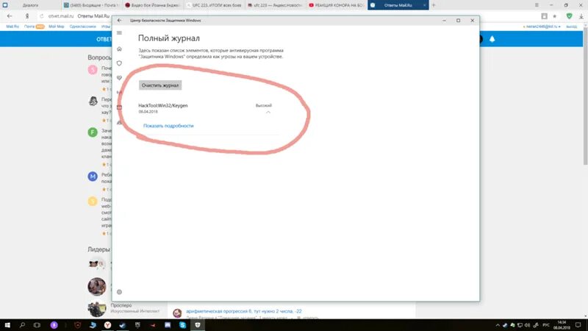This screenshot has height=331, width=588.
Task: Click РУС language indicator
Action: pos(546,325)
